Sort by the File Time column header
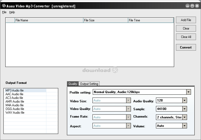Viewport: 201px width, 140px height. click(151, 20)
